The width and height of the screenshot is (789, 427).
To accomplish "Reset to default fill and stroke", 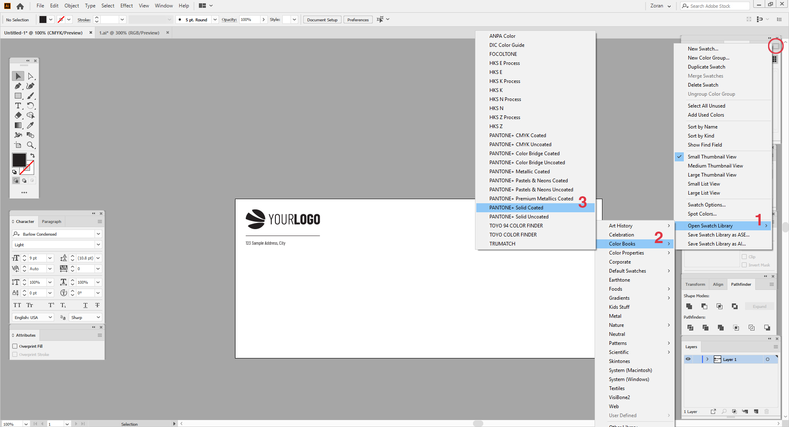I will click(x=14, y=172).
